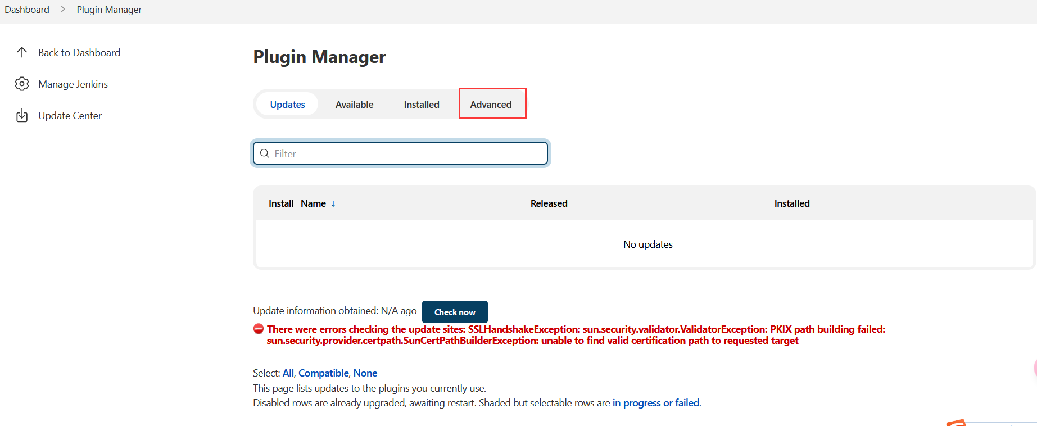Open the in progress or failed link
This screenshot has height=426, width=1037.
click(656, 403)
